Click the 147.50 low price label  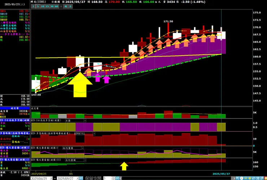point(36,95)
